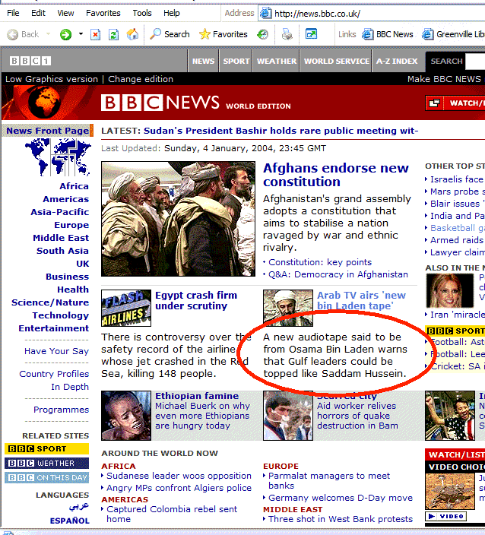Open Arab TV airs new bin Laden tape
Image resolution: width=485 pixels, height=535 pixels.
361,300
